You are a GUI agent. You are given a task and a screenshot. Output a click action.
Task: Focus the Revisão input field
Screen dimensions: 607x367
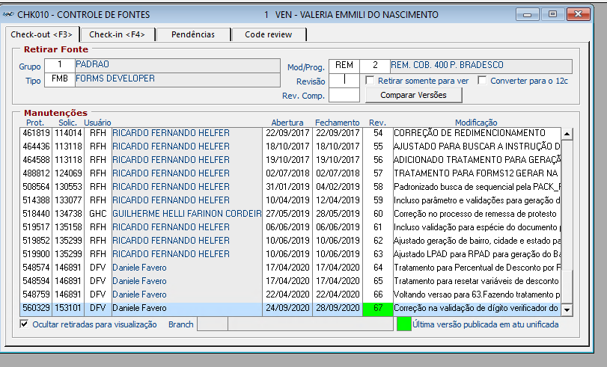344,81
